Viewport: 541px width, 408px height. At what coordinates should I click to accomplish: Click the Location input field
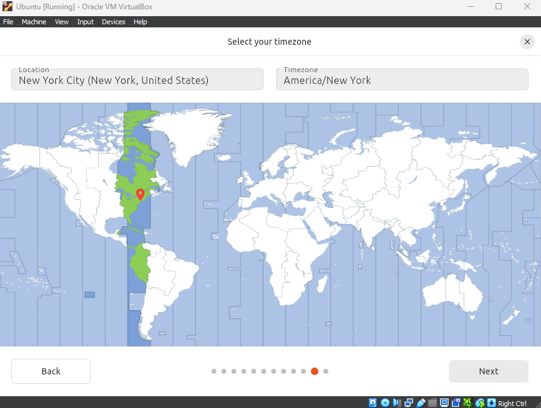pyautogui.click(x=137, y=80)
